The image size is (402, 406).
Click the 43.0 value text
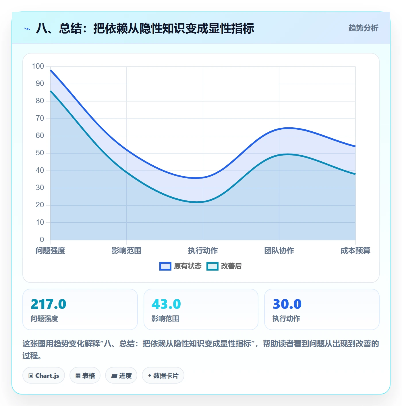pyautogui.click(x=166, y=304)
